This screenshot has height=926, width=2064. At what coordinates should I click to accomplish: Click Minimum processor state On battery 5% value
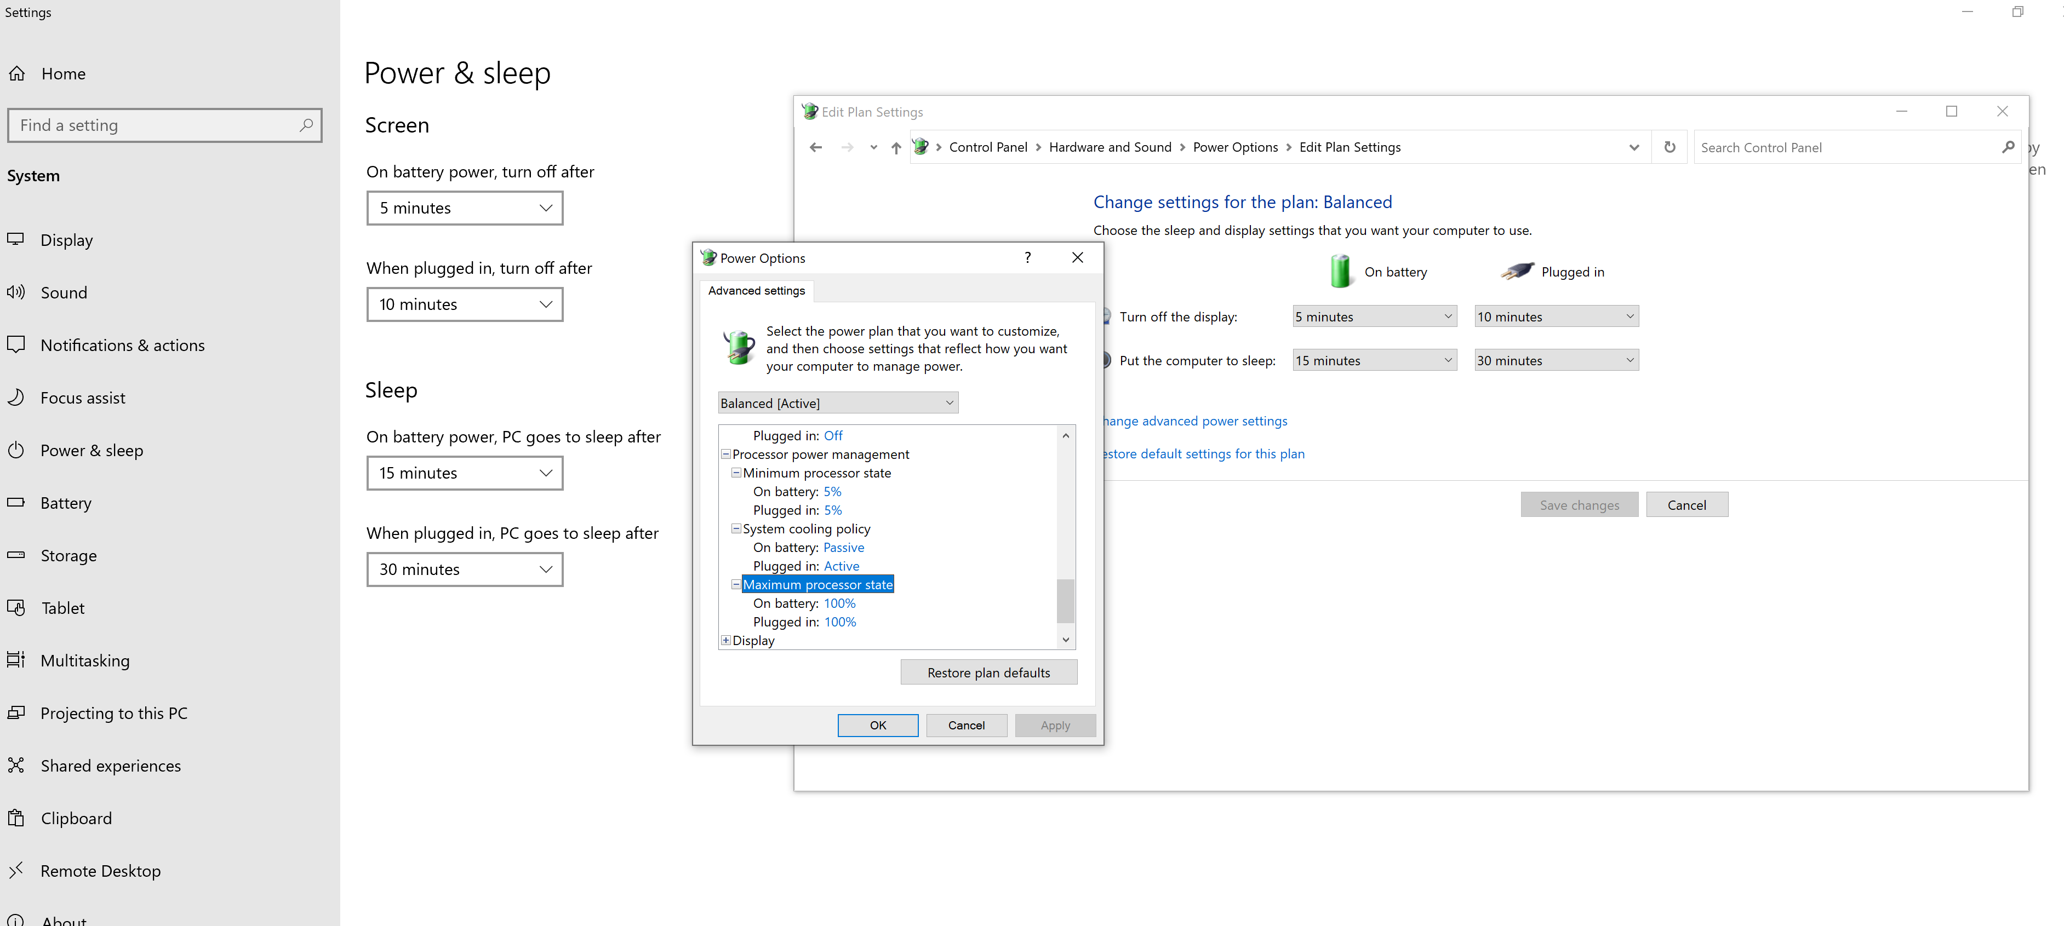point(832,492)
